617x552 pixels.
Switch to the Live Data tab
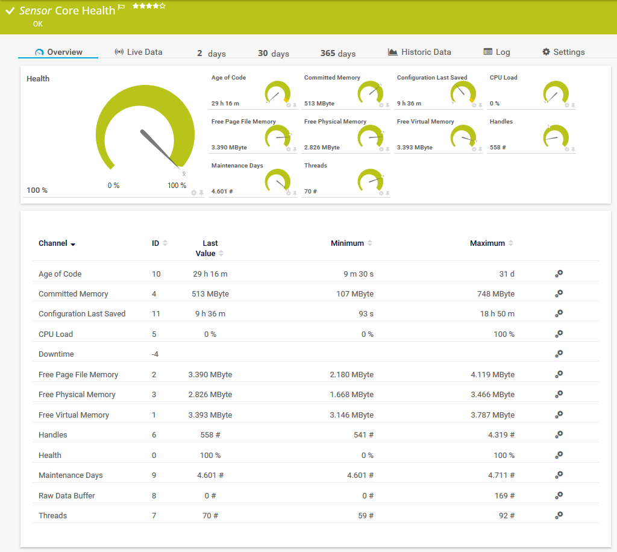coord(139,52)
